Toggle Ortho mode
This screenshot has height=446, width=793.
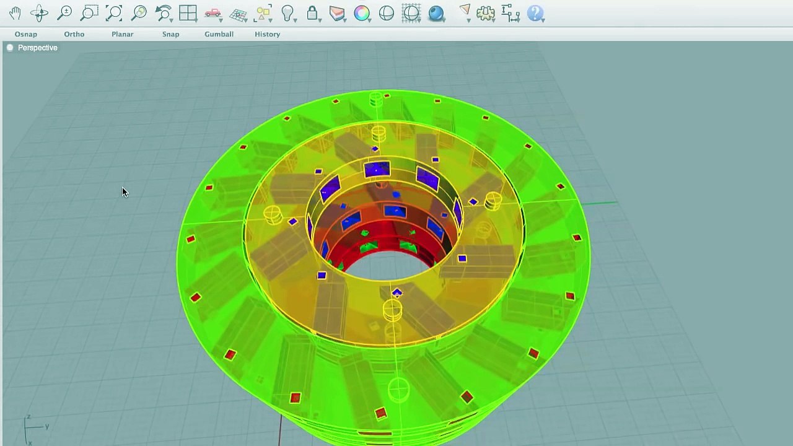74,34
